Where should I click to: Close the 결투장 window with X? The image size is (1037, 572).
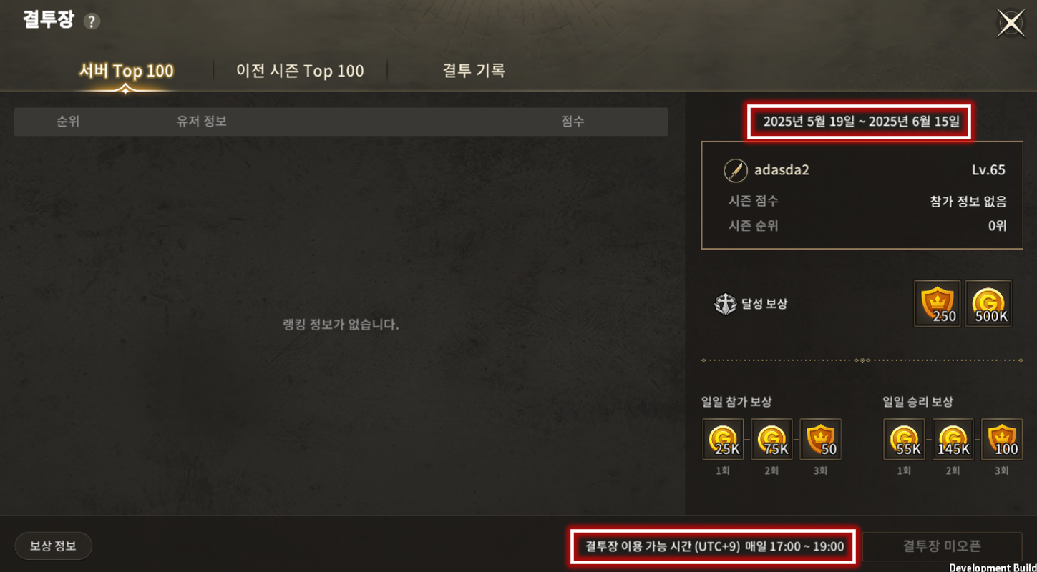[1011, 23]
